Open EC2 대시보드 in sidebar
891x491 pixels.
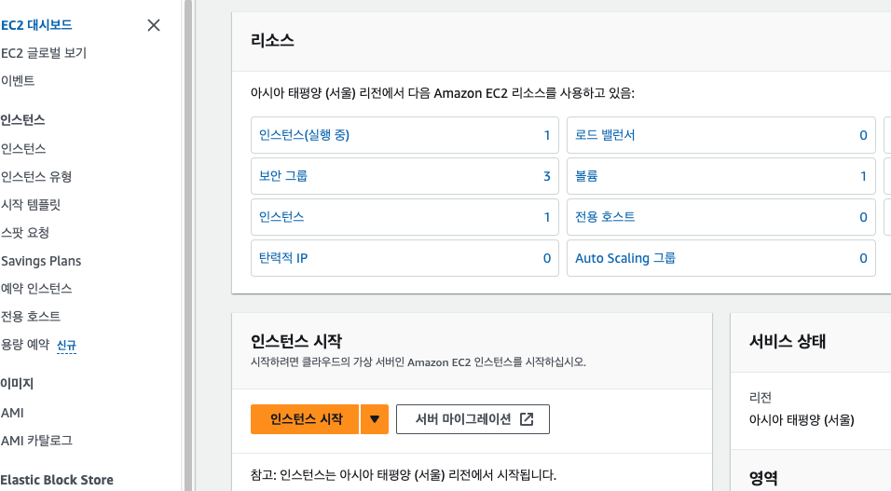(x=36, y=25)
